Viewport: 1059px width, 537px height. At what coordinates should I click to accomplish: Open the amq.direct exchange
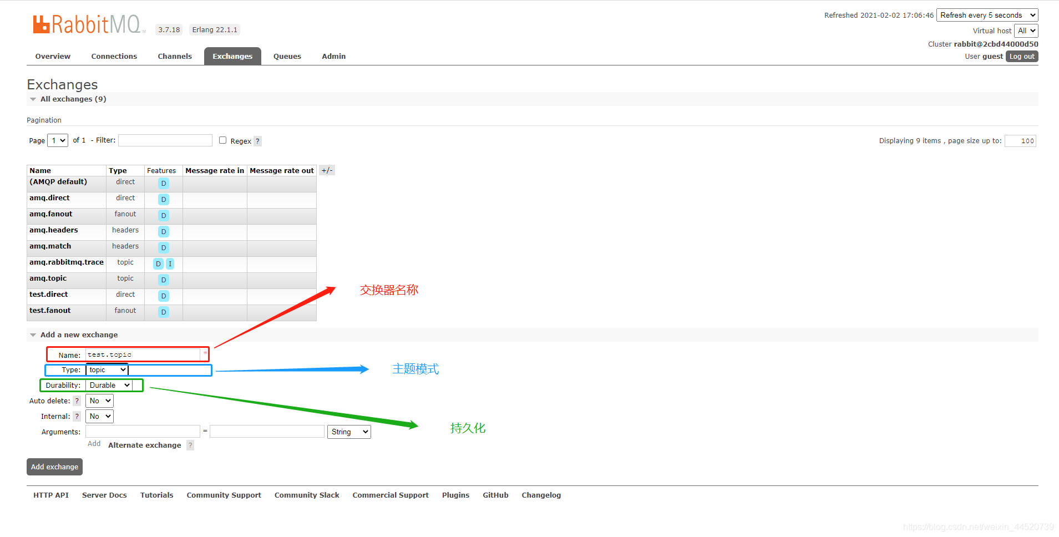[50, 198]
